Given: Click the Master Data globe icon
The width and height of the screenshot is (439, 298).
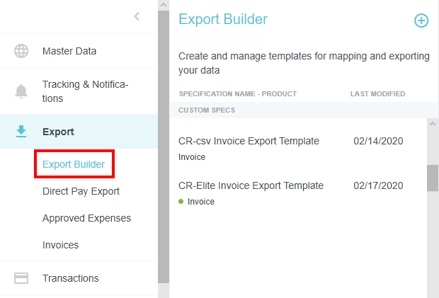Looking at the screenshot, I should pos(21,51).
